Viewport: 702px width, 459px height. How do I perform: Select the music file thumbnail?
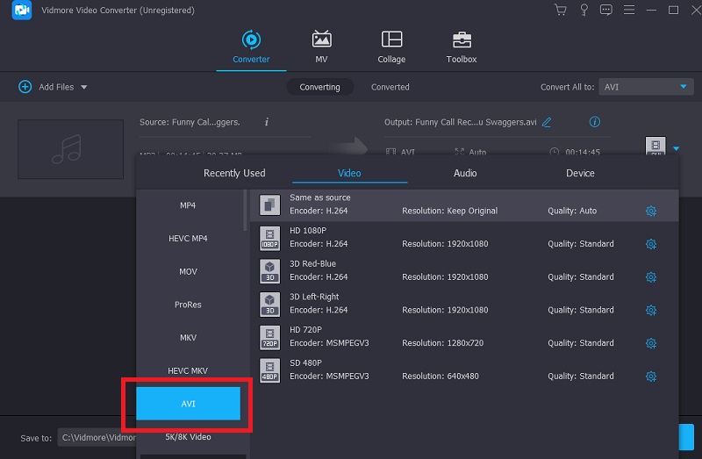70,148
